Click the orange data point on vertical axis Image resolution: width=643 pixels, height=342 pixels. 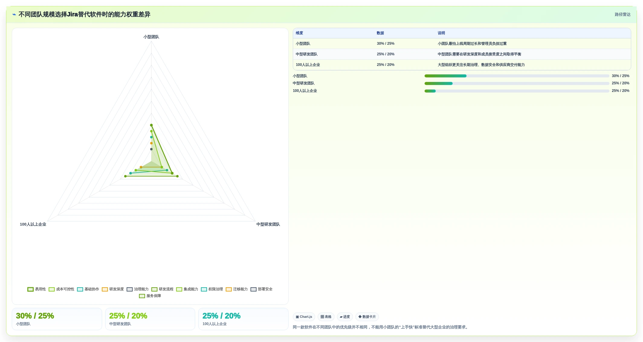[x=151, y=143]
